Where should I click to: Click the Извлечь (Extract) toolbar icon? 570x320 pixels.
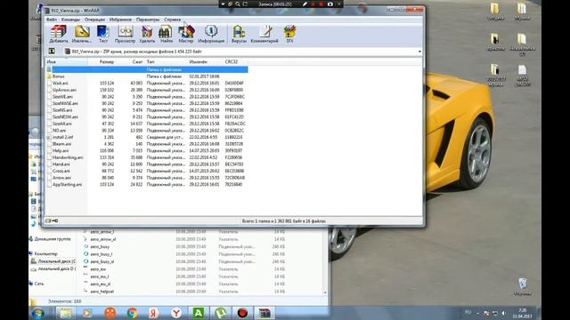[82, 34]
